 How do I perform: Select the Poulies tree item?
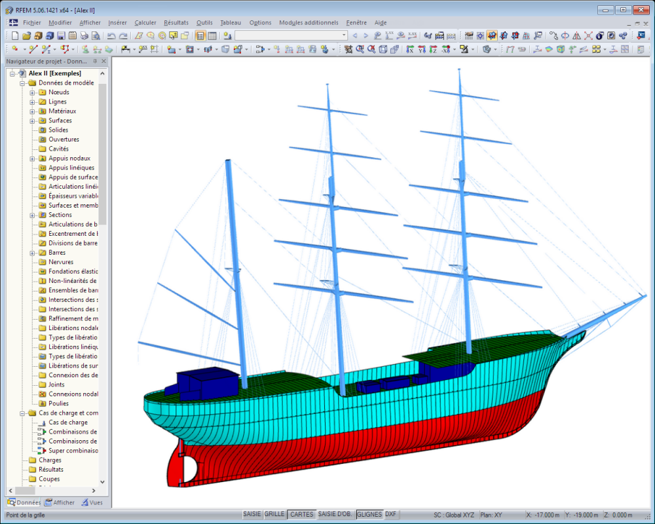point(58,403)
